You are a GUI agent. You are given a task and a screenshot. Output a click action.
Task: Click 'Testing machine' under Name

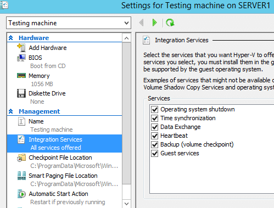52,130
